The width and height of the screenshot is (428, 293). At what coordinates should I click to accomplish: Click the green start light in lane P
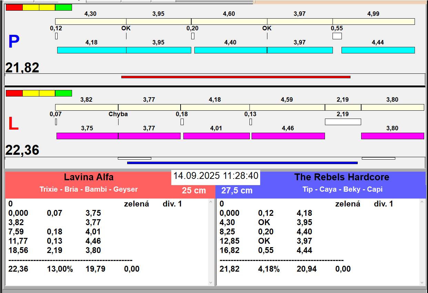63,8
